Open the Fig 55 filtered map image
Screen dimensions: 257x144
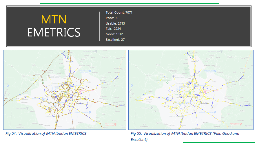point(191,90)
